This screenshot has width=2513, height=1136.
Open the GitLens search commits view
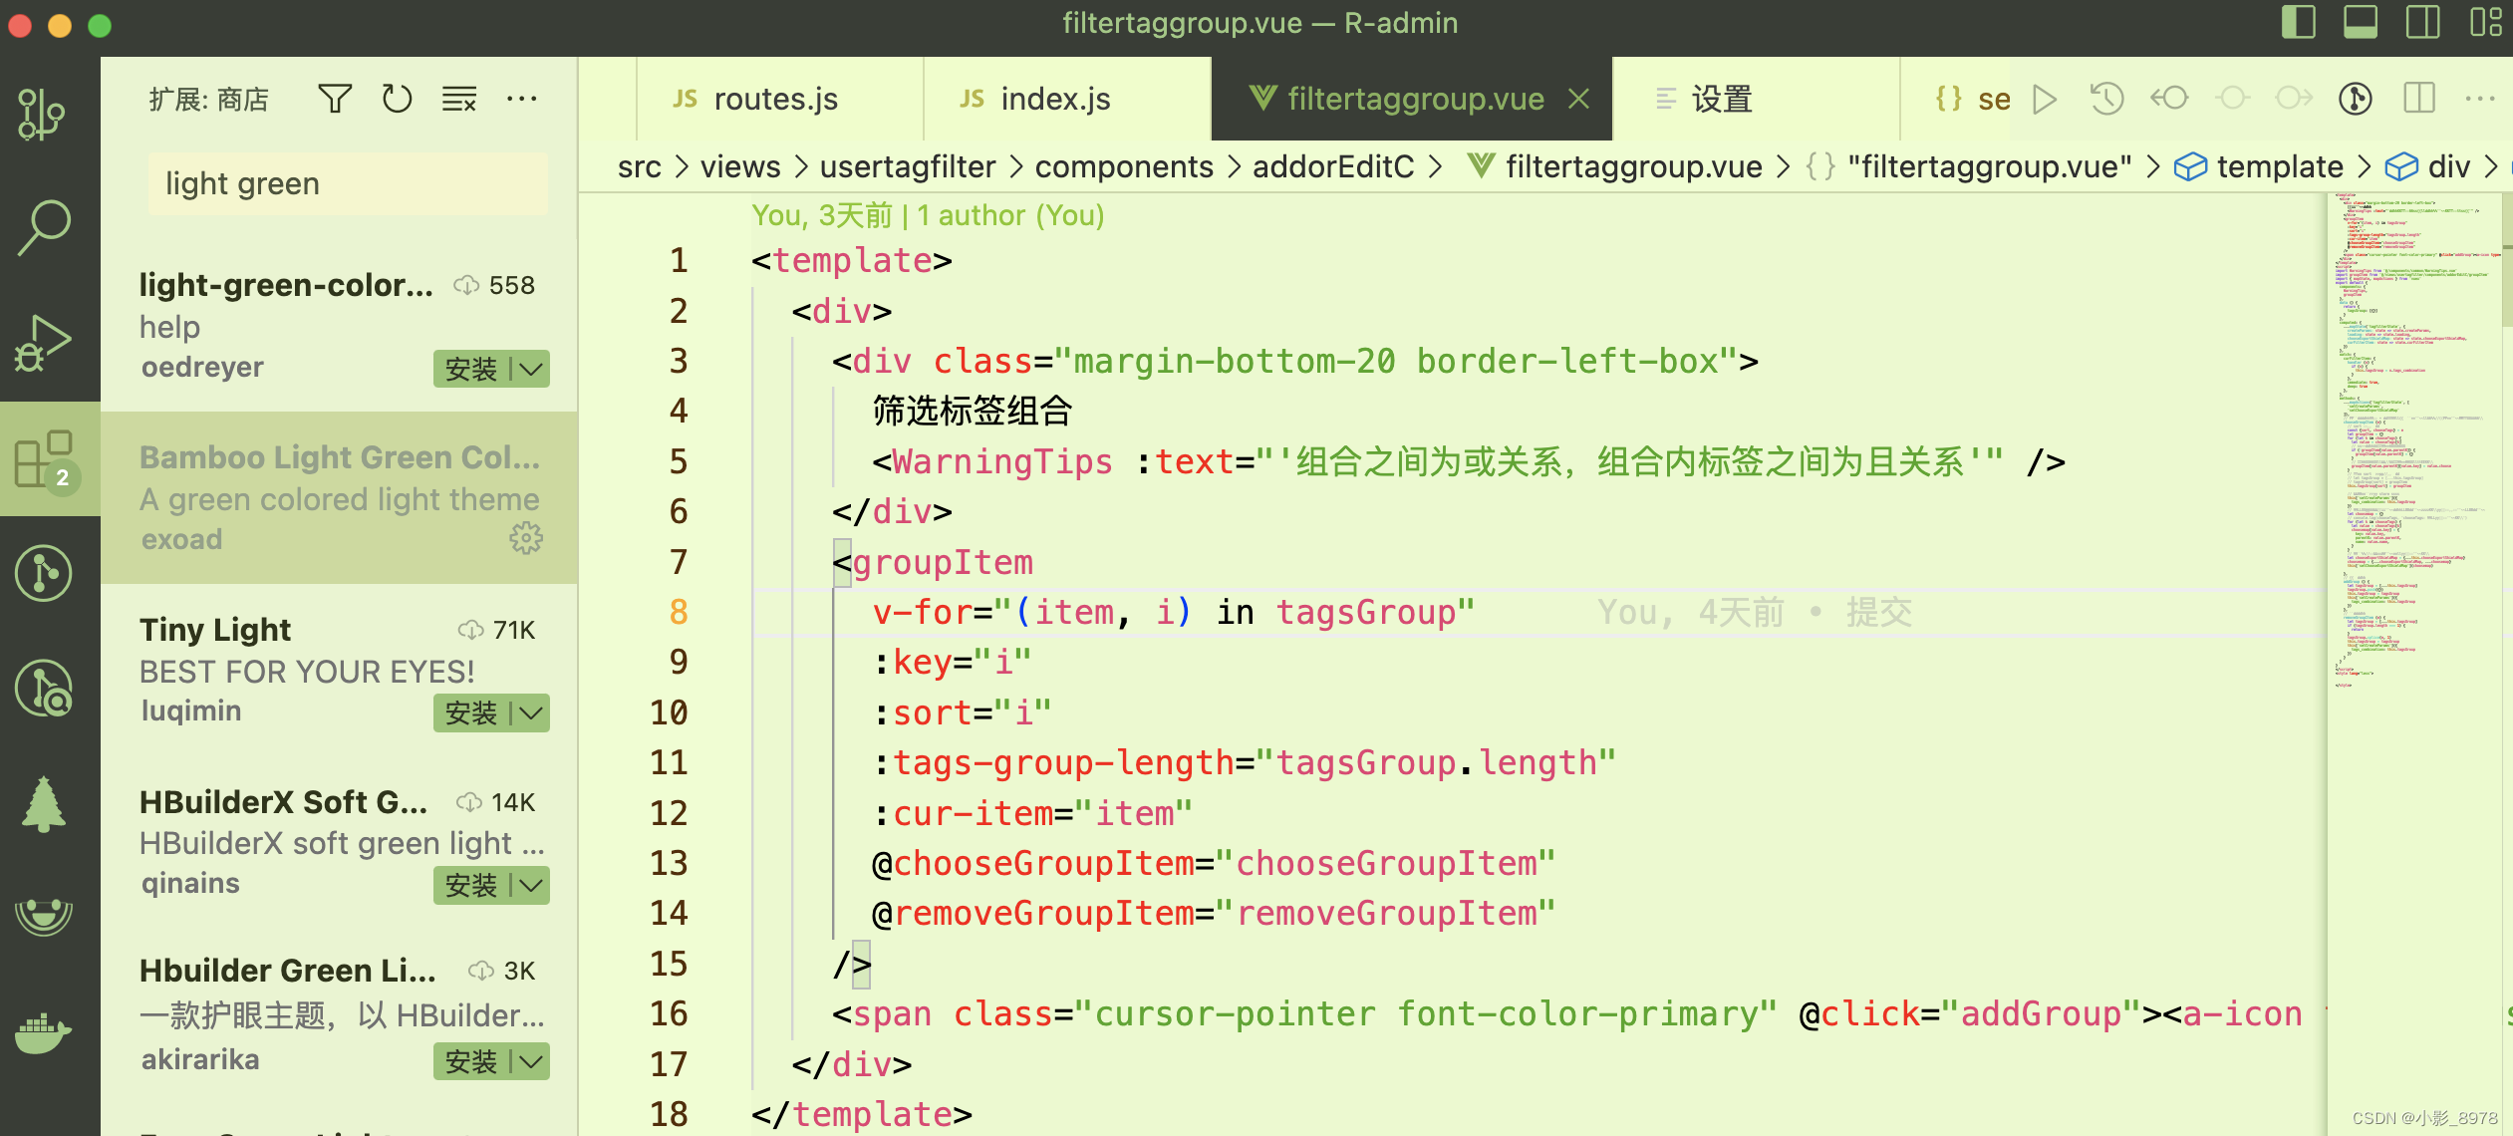[45, 688]
